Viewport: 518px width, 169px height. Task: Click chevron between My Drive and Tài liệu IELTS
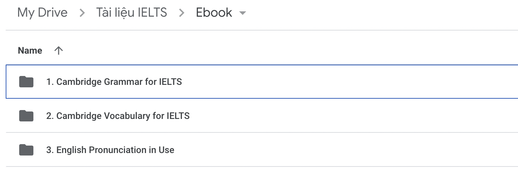(x=82, y=13)
